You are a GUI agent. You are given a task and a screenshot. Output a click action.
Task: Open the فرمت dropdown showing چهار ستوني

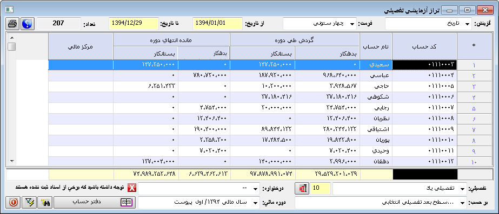(x=320, y=24)
